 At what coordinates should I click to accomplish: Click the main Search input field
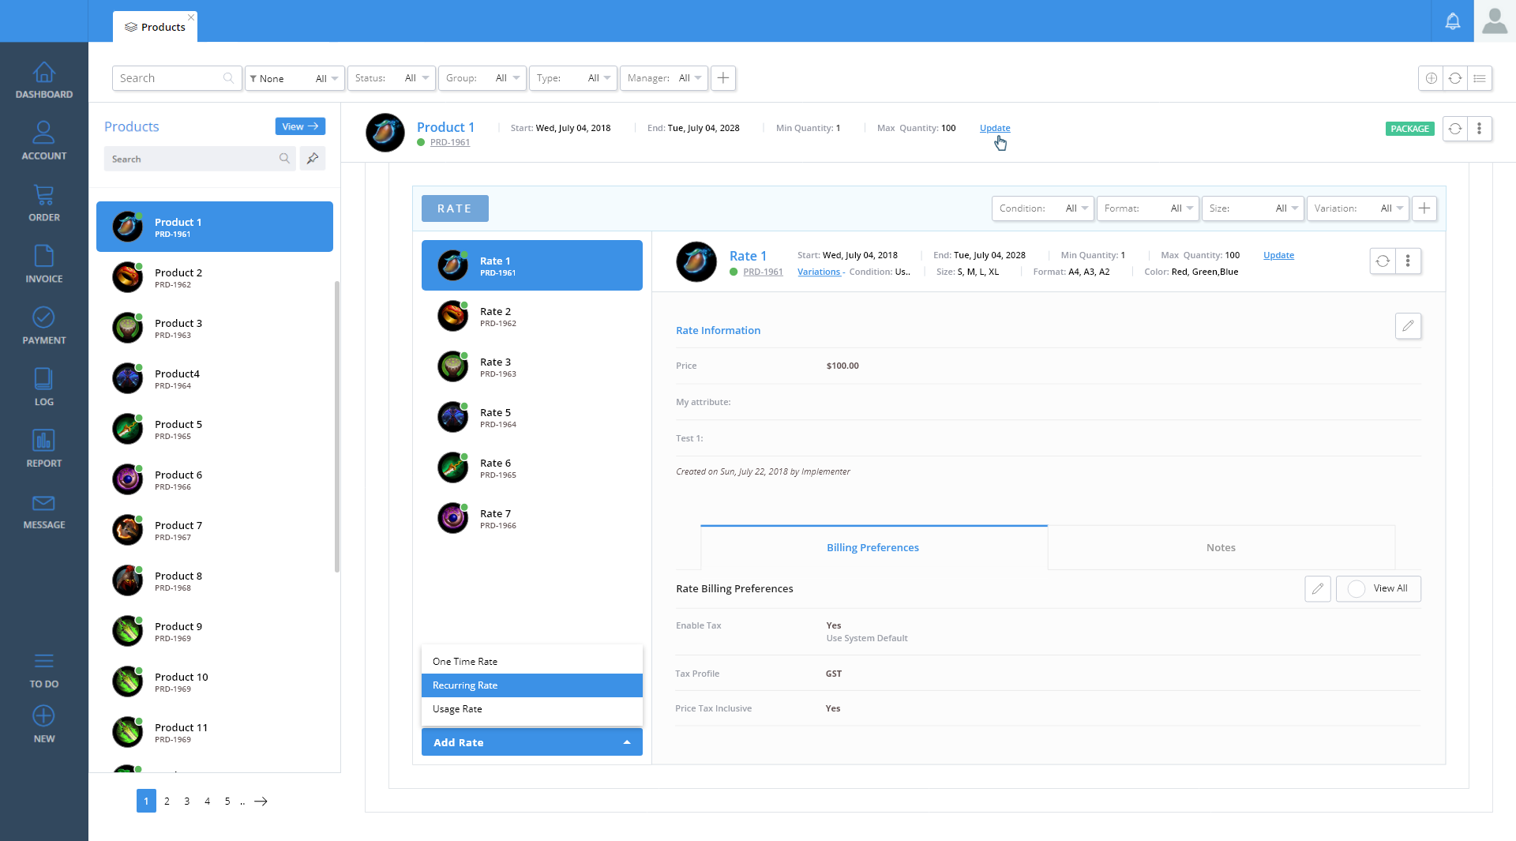click(x=170, y=78)
